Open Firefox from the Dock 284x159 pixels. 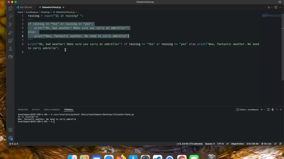(x=121, y=157)
